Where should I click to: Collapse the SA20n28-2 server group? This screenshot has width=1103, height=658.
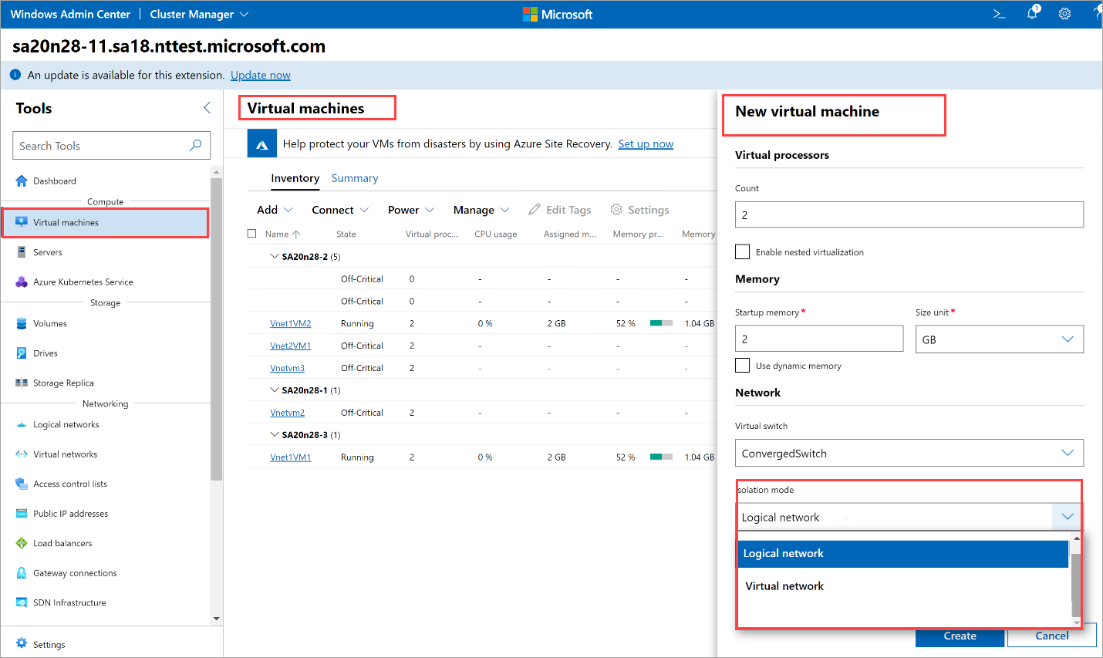[275, 256]
